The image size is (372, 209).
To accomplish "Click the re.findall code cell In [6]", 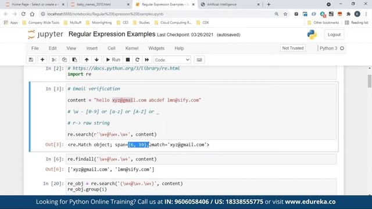I will (201, 159).
